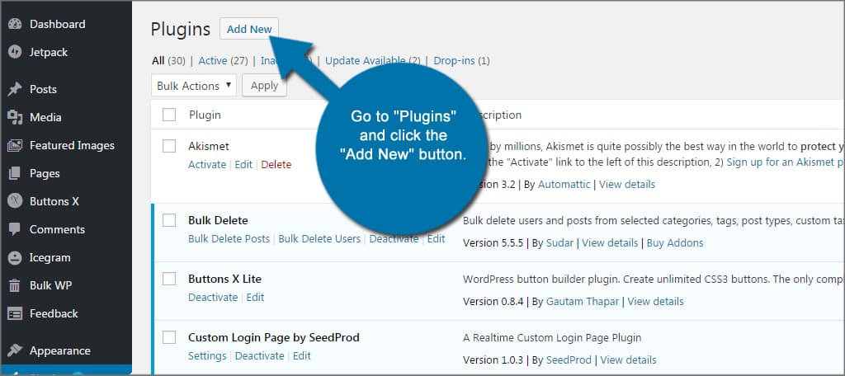The height and width of the screenshot is (376, 845).
Task: Click the Featured Images icon
Action: [x=15, y=145]
